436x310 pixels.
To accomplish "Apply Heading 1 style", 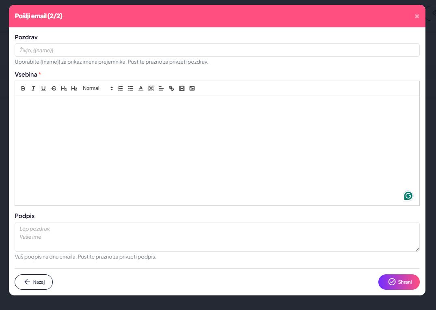I will point(64,88).
